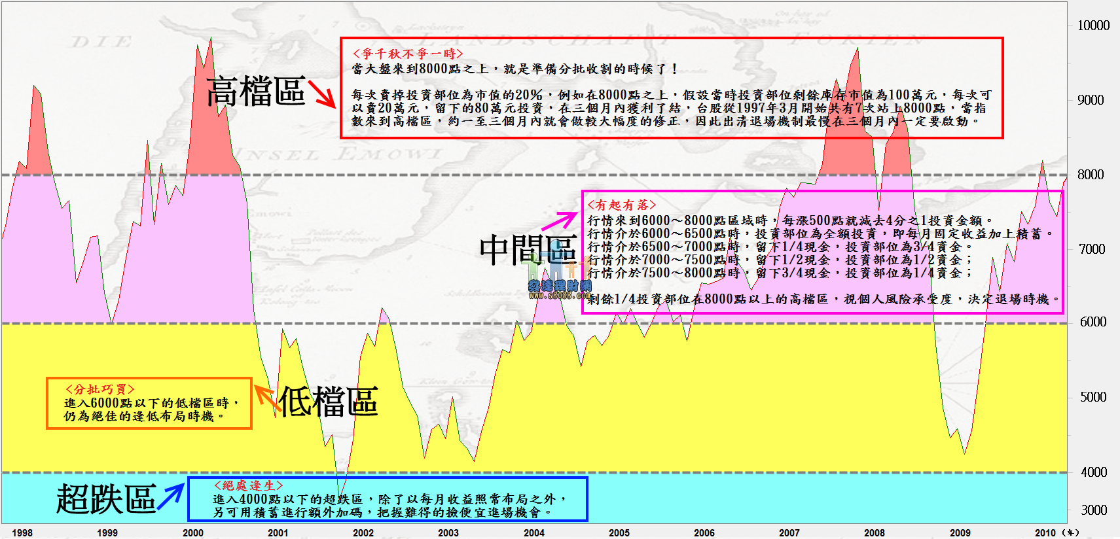1120x539 pixels.
Task: Select the line 行情介於7000~7500點時
Action: [x=780, y=260]
